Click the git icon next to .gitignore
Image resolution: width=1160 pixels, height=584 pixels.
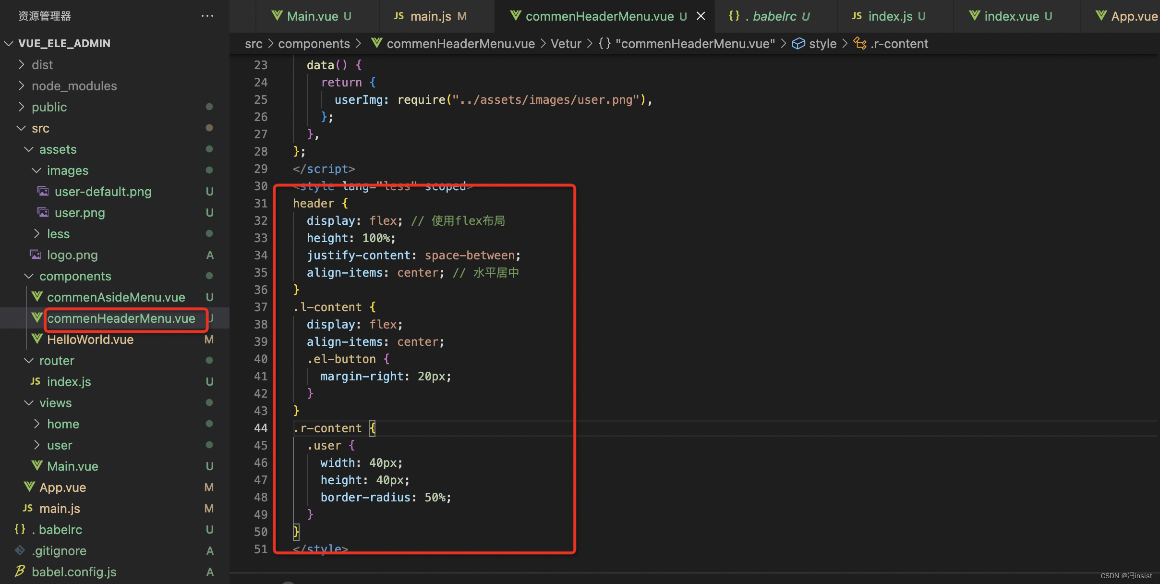pos(19,550)
